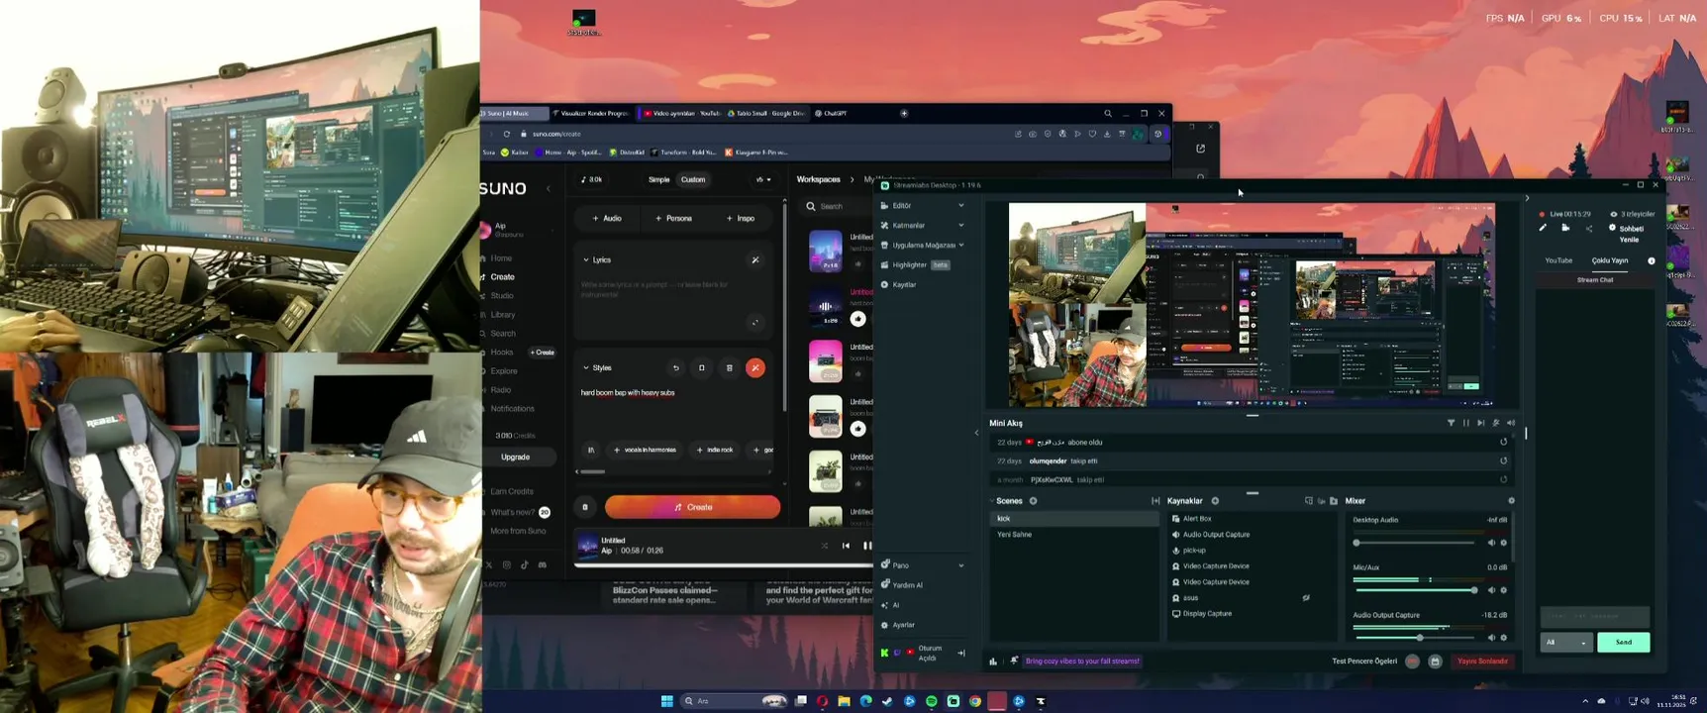Like the second Untitled song
Image resolution: width=1707 pixels, height=713 pixels.
click(x=858, y=319)
